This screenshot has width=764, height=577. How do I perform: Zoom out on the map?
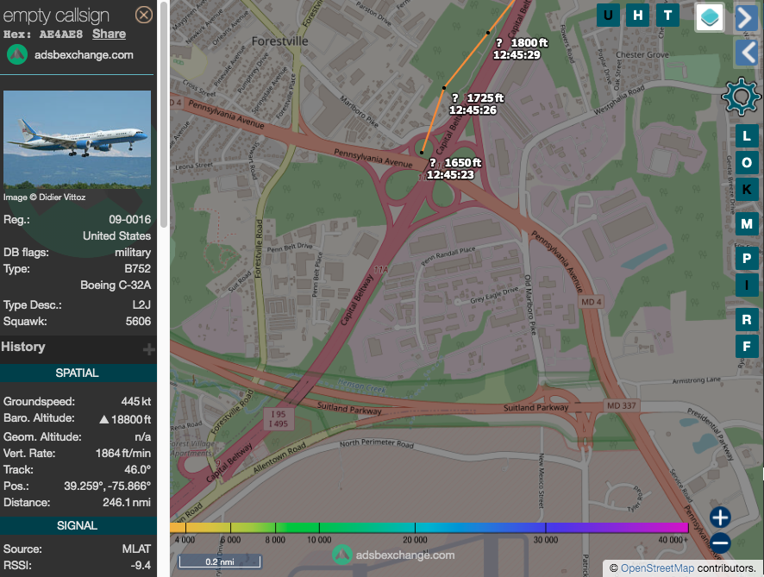(x=720, y=543)
